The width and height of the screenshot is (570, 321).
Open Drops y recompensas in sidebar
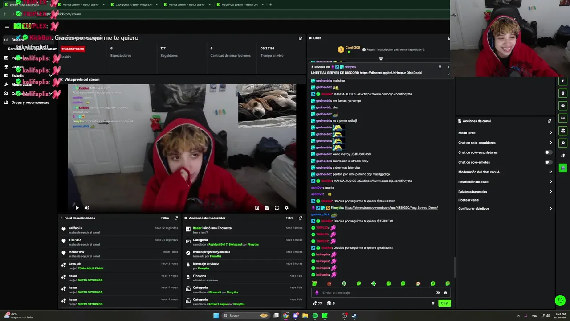coord(29,103)
